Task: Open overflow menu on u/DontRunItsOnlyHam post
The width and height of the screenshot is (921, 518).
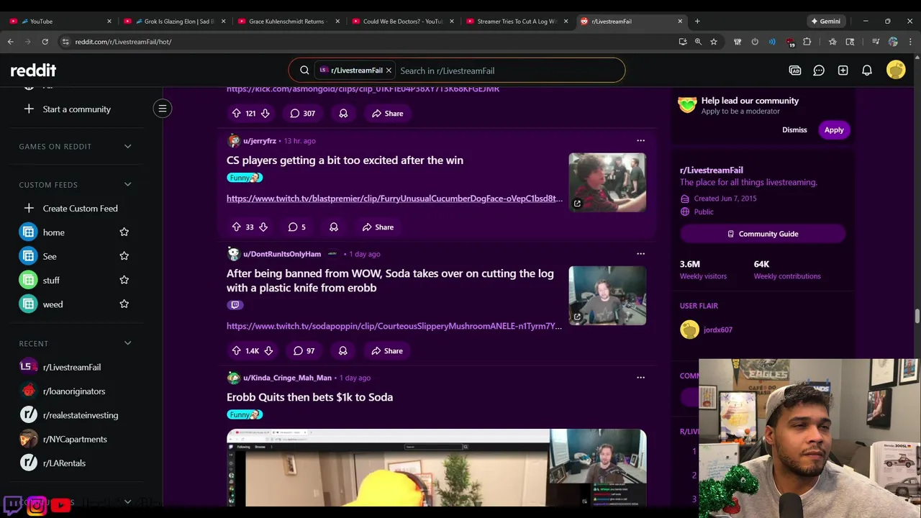Action: [640, 254]
